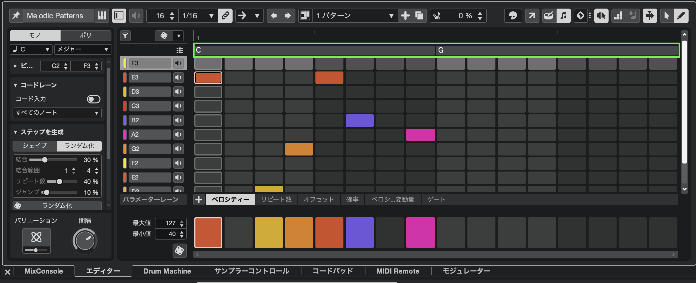Select モノ mode
This screenshot has height=283, width=696.
tap(35, 35)
